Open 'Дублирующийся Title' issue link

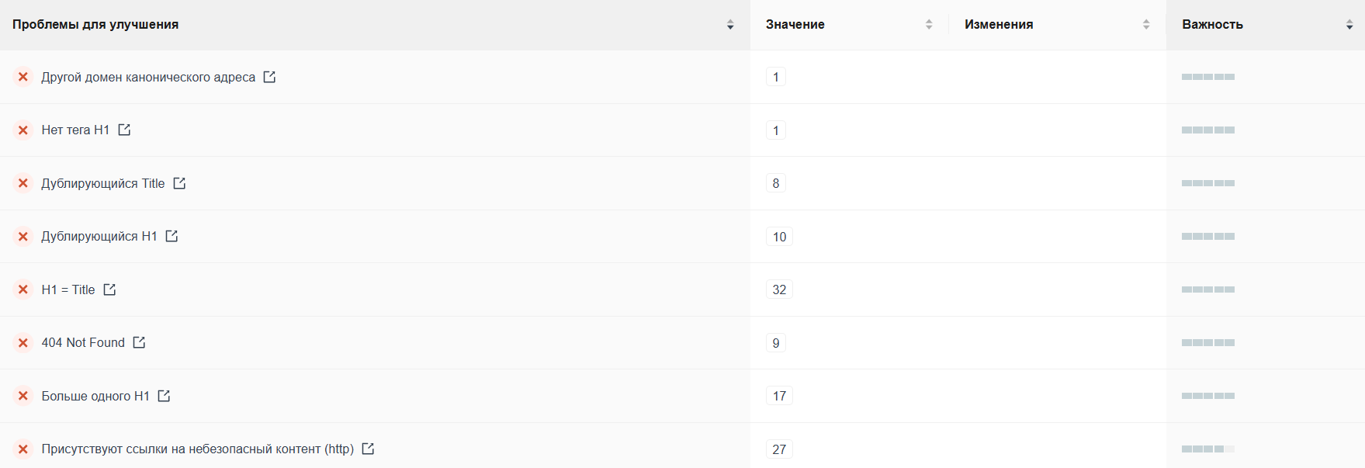tap(103, 183)
